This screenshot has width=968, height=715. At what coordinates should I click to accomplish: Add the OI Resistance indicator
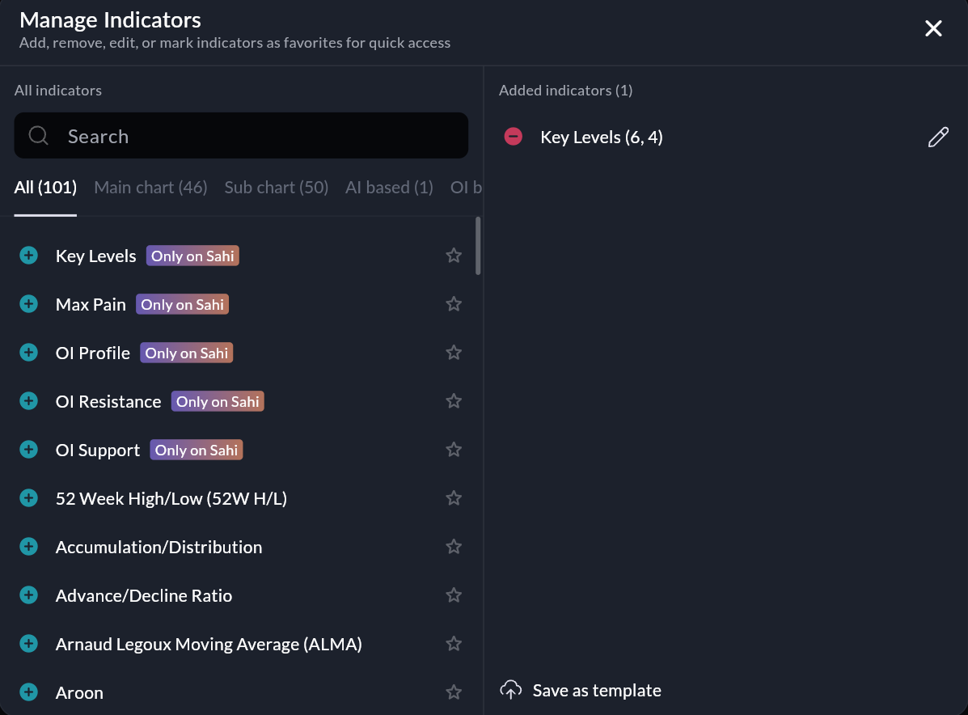click(28, 401)
